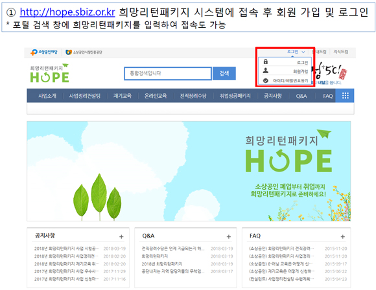The height and width of the screenshot is (290, 376).
Task: Open FAQ '(소상공인) 희망리턴패키지 사업정리…'
Action: [281, 256]
